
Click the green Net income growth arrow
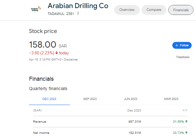pyautogui.click(x=186, y=133)
